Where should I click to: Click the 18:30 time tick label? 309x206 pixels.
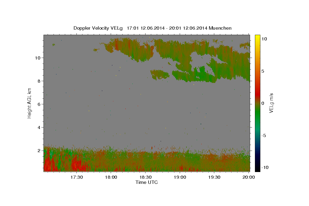pyautogui.click(x=145, y=177)
